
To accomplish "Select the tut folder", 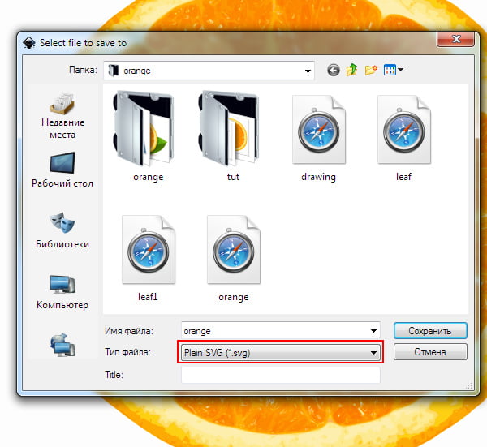I will click(229, 136).
